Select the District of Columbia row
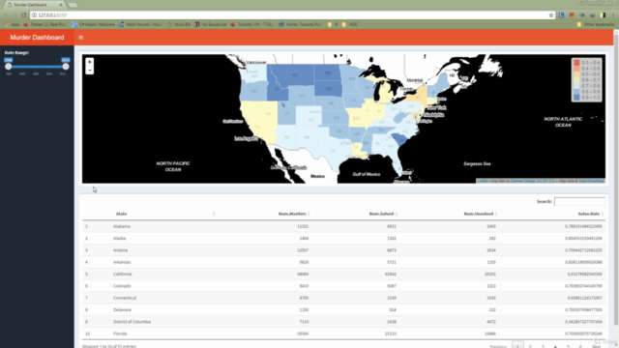The image size is (619, 348). (343, 322)
